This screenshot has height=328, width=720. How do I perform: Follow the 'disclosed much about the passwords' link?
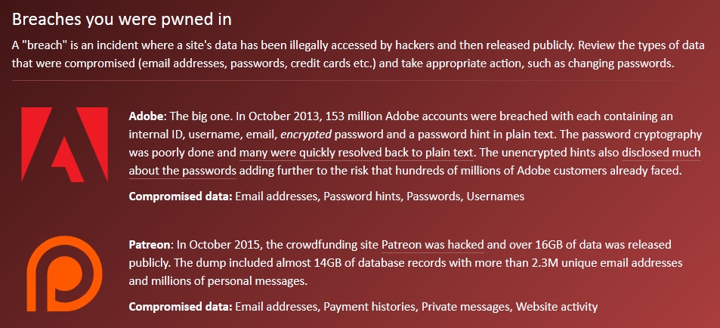coord(415,162)
